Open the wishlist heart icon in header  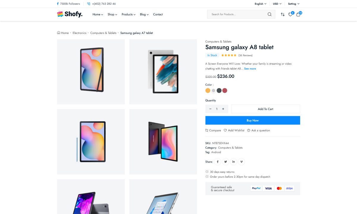click(290, 14)
